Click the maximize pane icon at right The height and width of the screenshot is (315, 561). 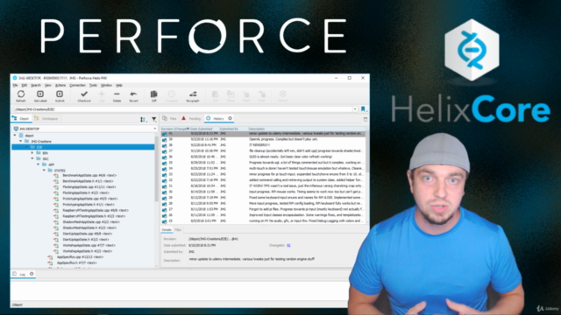[x=366, y=119]
